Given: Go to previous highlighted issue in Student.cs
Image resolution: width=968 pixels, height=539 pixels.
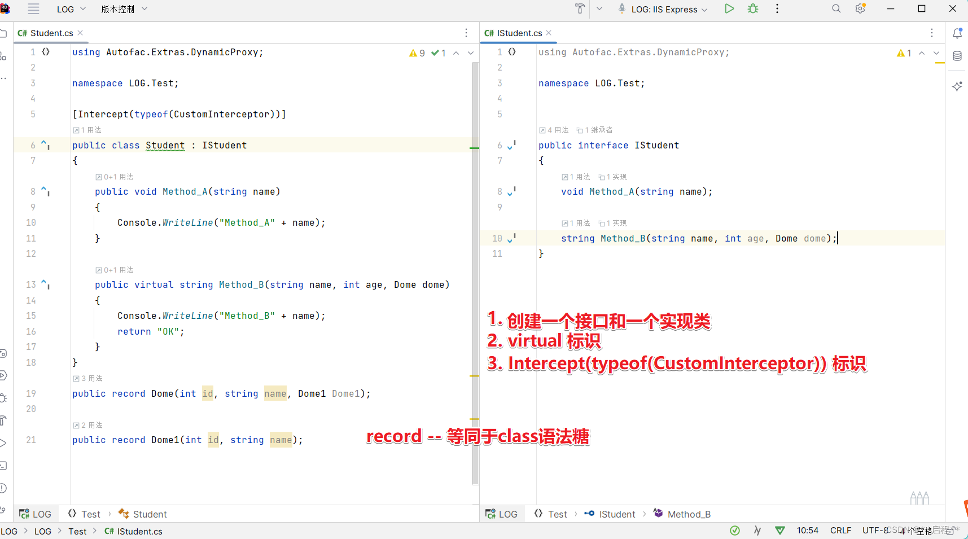Looking at the screenshot, I should pyautogui.click(x=456, y=53).
